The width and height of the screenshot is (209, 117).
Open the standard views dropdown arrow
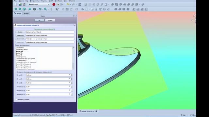pos(43,9)
